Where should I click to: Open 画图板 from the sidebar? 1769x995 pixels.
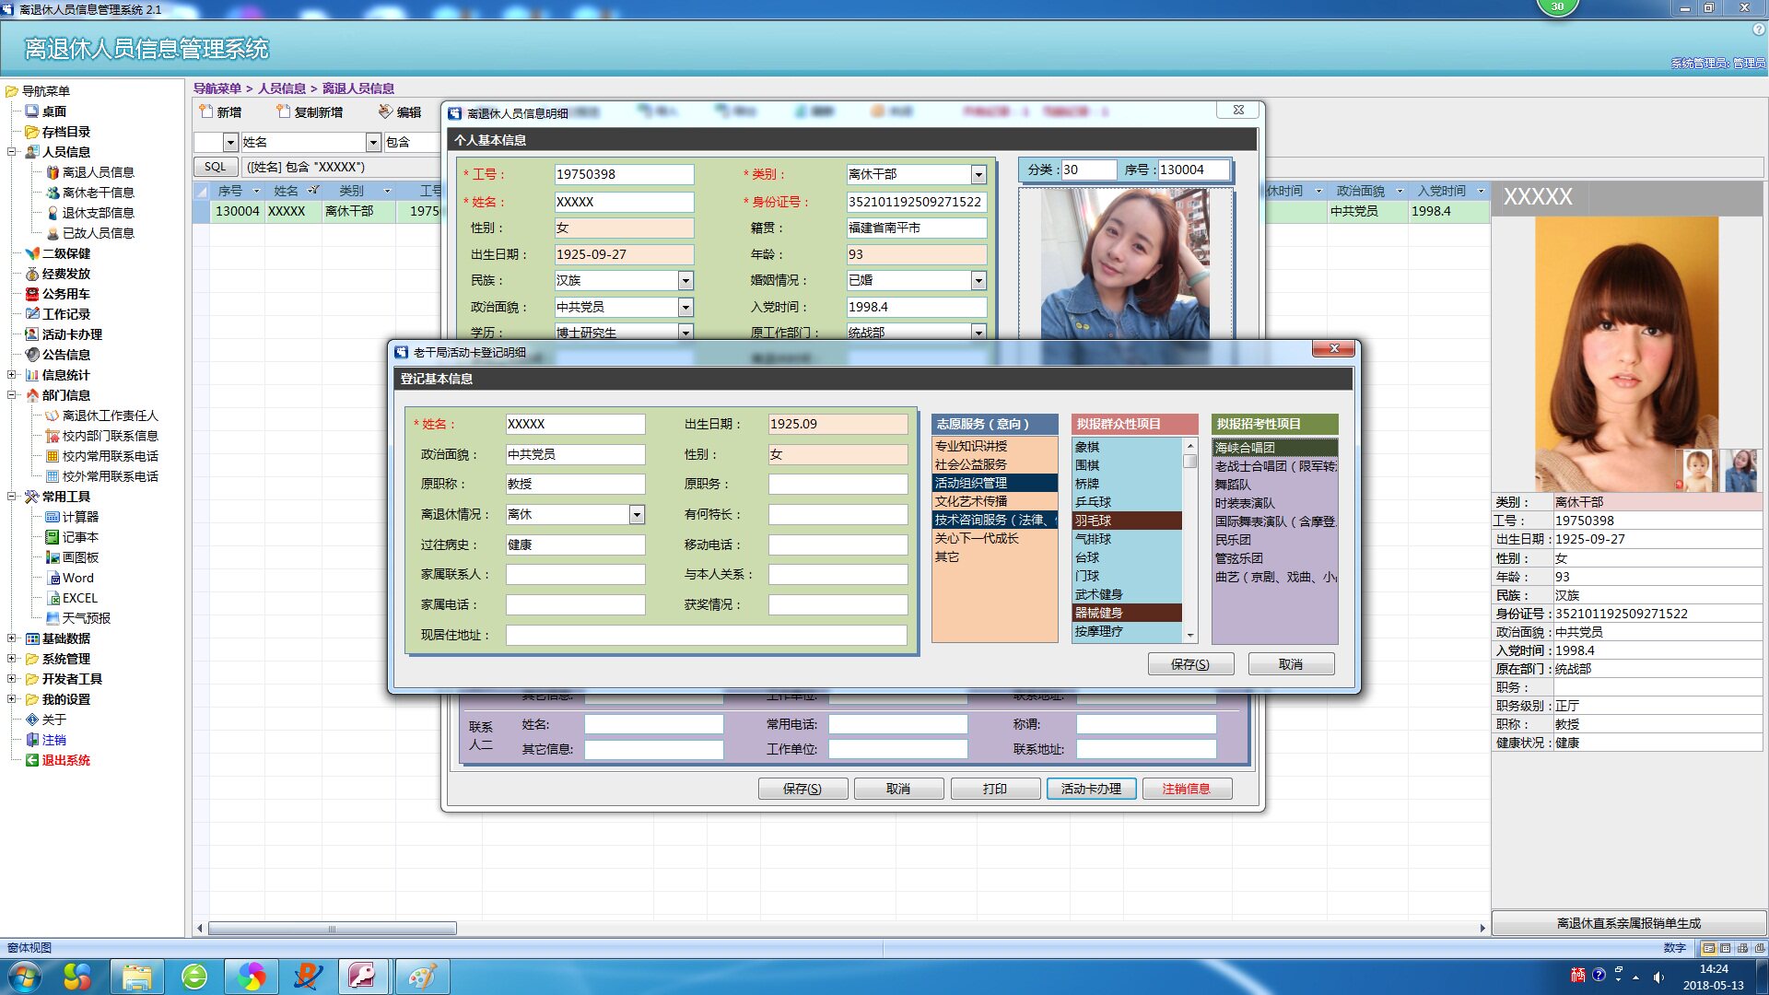pyautogui.click(x=80, y=557)
